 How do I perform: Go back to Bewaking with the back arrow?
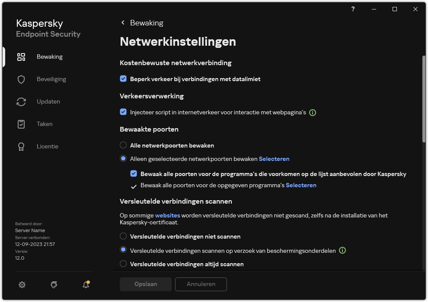[123, 22]
